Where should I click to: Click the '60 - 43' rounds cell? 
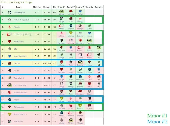pos(47,20)
